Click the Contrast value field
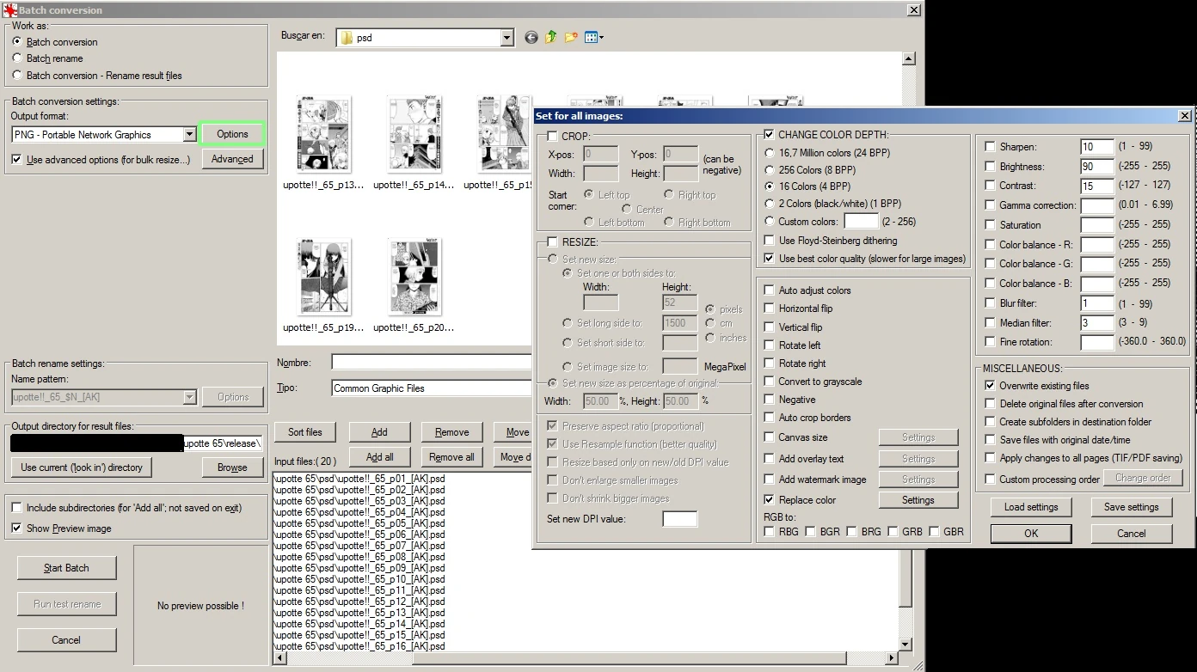 (1097, 186)
